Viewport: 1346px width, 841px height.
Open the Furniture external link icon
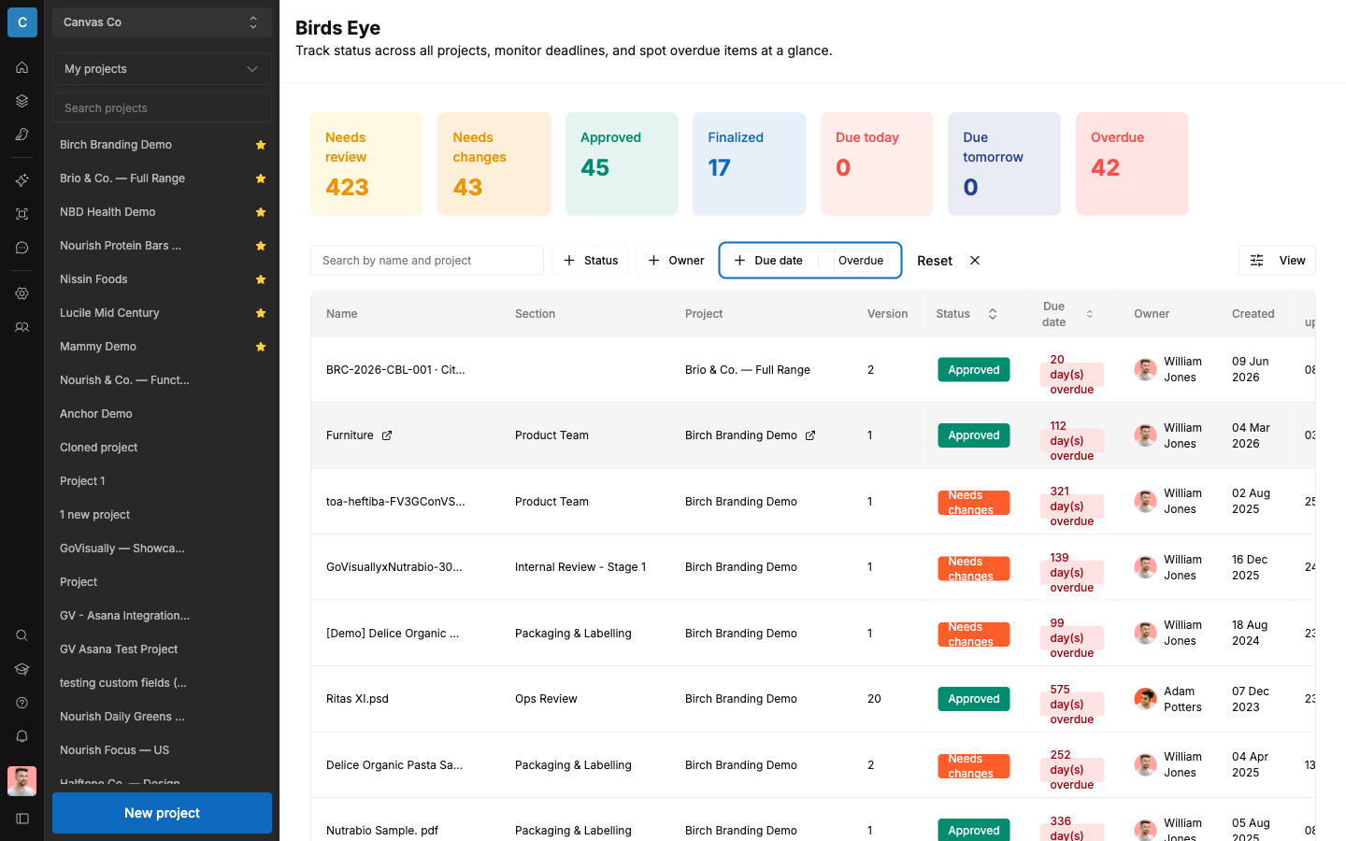click(387, 435)
